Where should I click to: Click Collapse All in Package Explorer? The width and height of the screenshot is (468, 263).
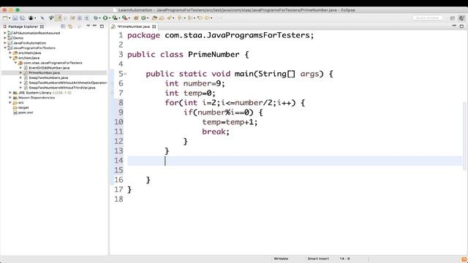(x=64, y=26)
